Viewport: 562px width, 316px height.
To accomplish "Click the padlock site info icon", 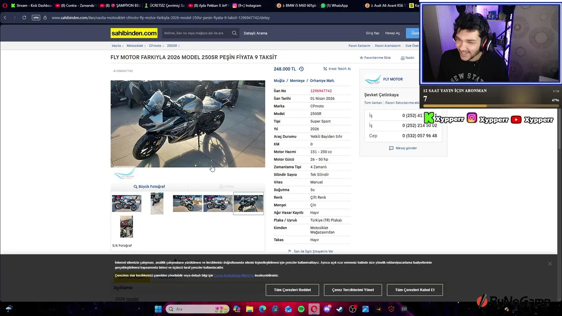I will (x=45, y=18).
